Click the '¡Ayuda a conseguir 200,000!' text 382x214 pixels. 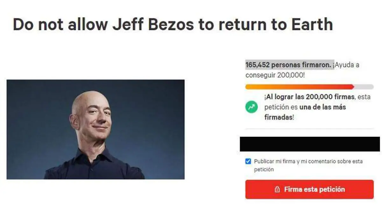click(302, 70)
